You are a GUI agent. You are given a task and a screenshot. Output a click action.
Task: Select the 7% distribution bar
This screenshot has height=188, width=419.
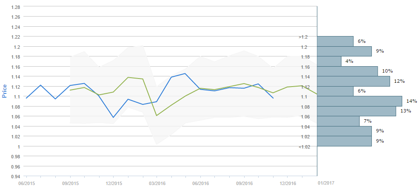point(338,121)
